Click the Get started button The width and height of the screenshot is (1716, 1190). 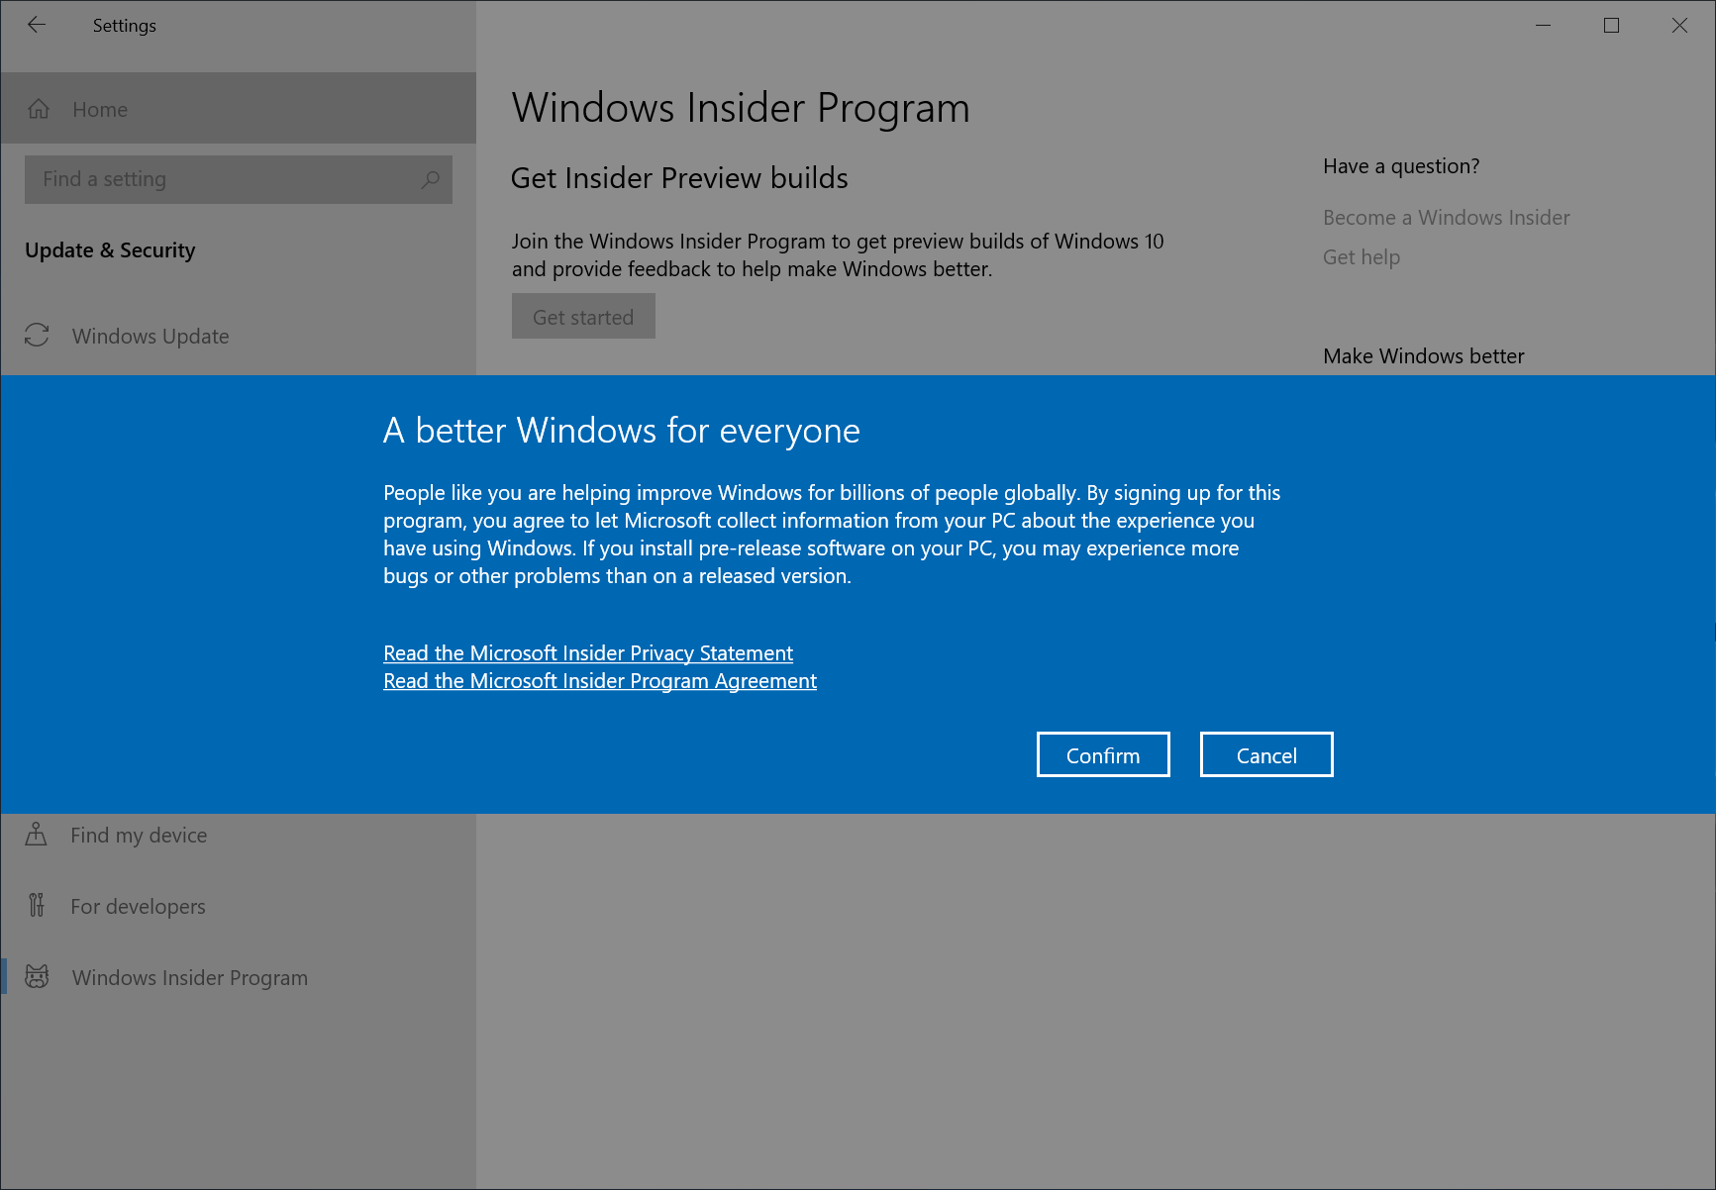click(x=583, y=316)
